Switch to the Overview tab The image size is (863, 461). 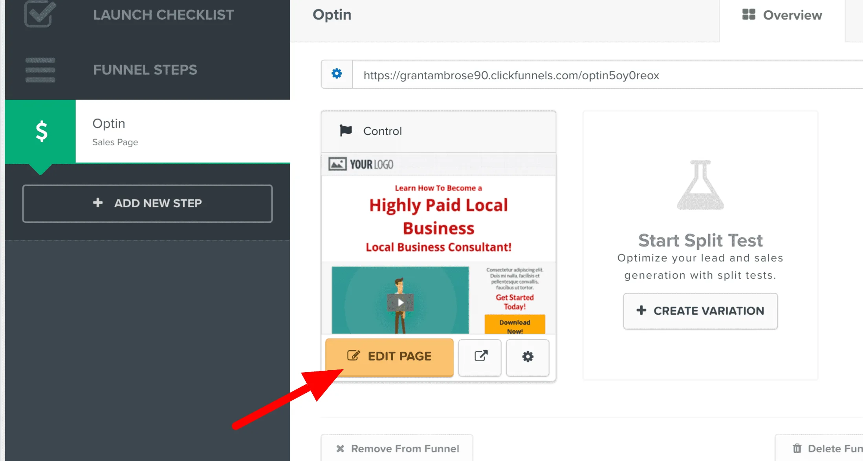[x=782, y=16]
